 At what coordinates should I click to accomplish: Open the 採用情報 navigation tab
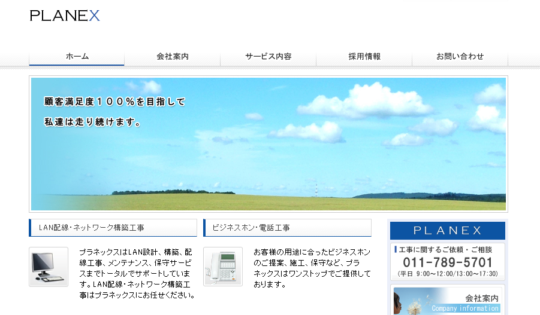tap(364, 56)
